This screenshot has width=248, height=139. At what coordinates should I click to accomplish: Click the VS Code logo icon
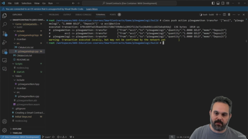pyautogui.click(x=3, y=3)
